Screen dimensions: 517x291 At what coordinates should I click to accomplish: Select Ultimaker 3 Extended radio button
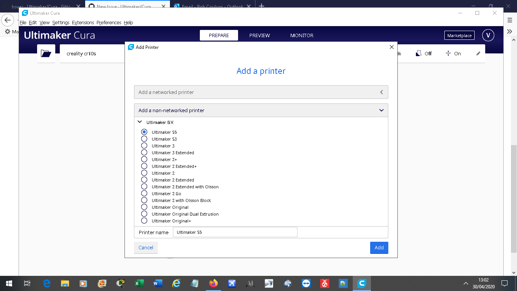coord(144,152)
